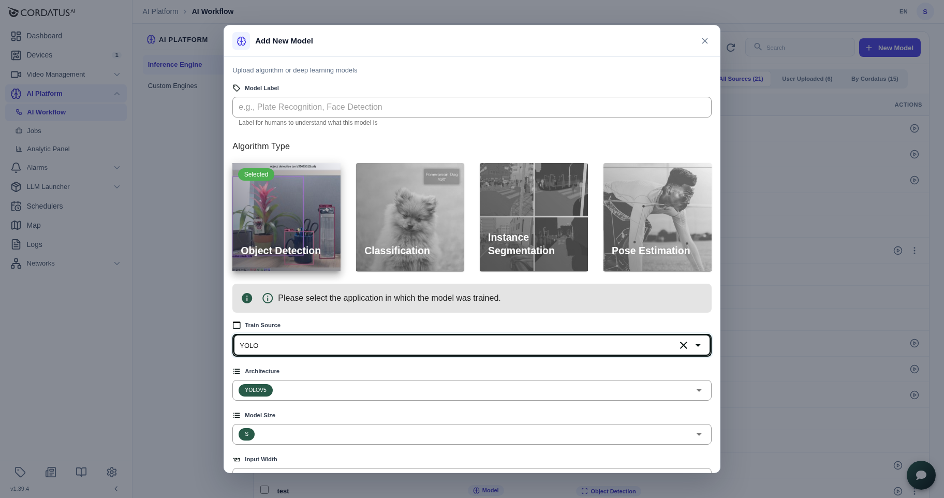Viewport: 944px width, 498px height.
Task: Expand the Alarms menu
Action: (66, 168)
